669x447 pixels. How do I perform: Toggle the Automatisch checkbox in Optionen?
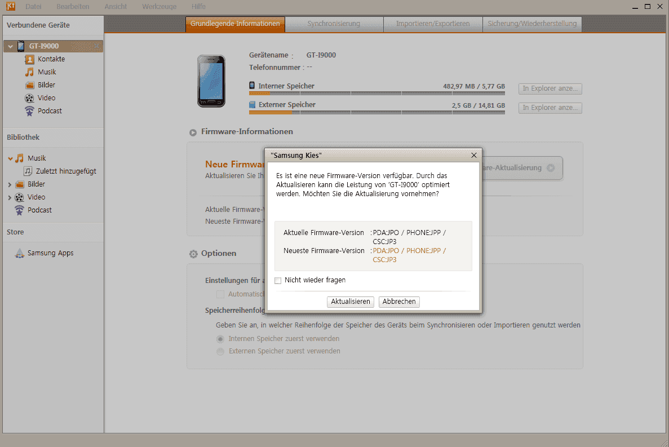coord(220,294)
